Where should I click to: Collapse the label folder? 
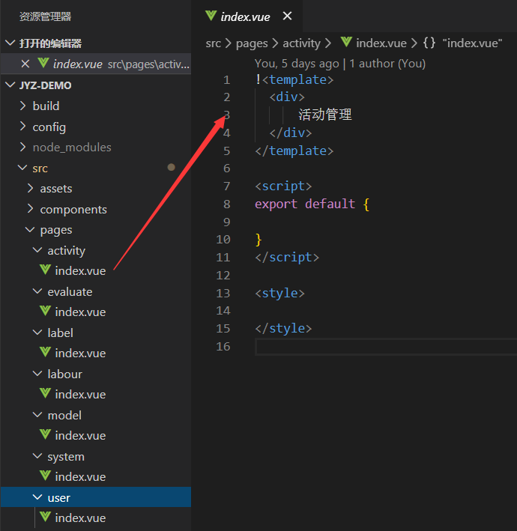coord(37,333)
